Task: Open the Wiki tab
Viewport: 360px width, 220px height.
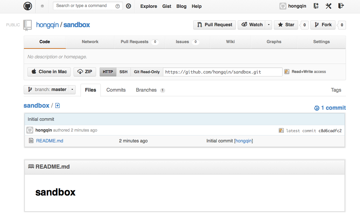Action: pyautogui.click(x=230, y=42)
